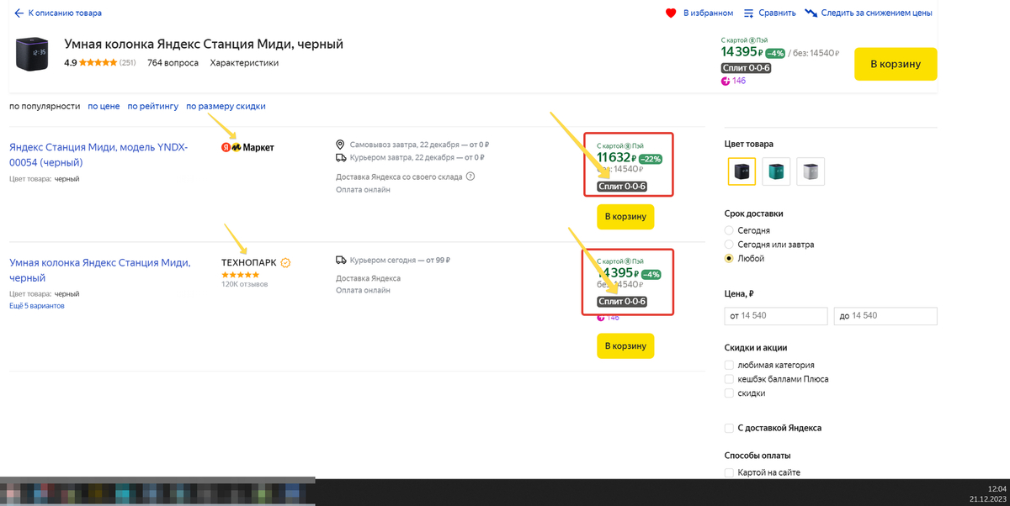1010x506 pixels.
Task: Sort offers by rating
Action: point(153,107)
